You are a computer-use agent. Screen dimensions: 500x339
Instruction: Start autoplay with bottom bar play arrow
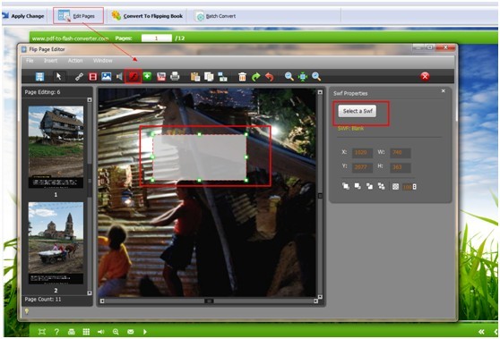coord(145,332)
